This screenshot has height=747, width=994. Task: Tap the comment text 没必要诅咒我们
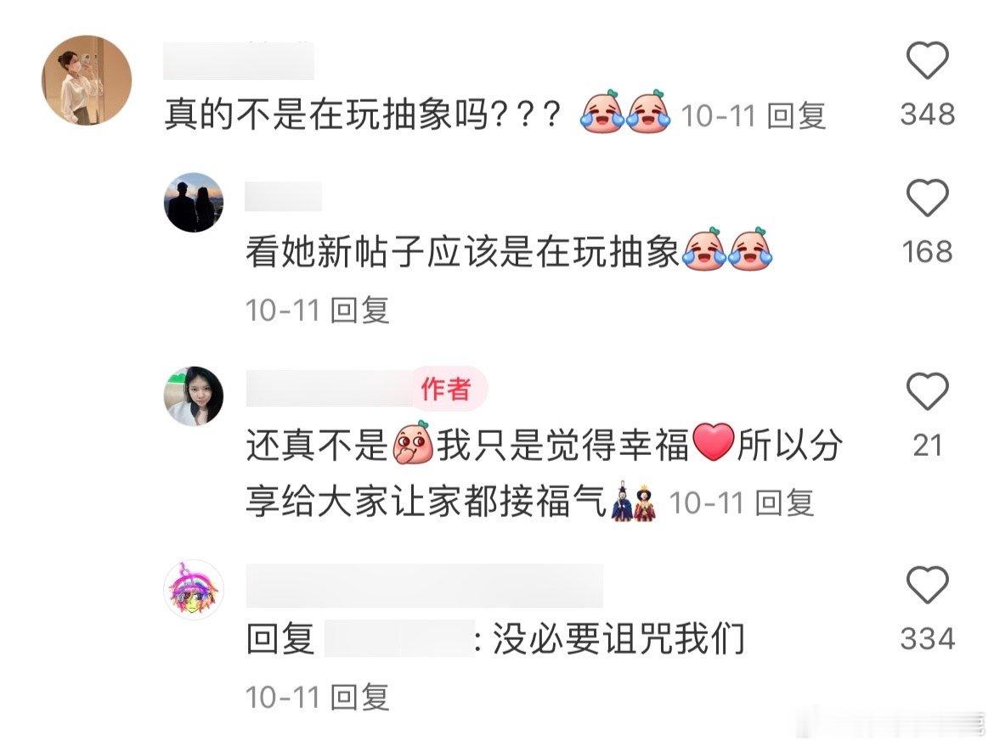pyautogui.click(x=618, y=638)
